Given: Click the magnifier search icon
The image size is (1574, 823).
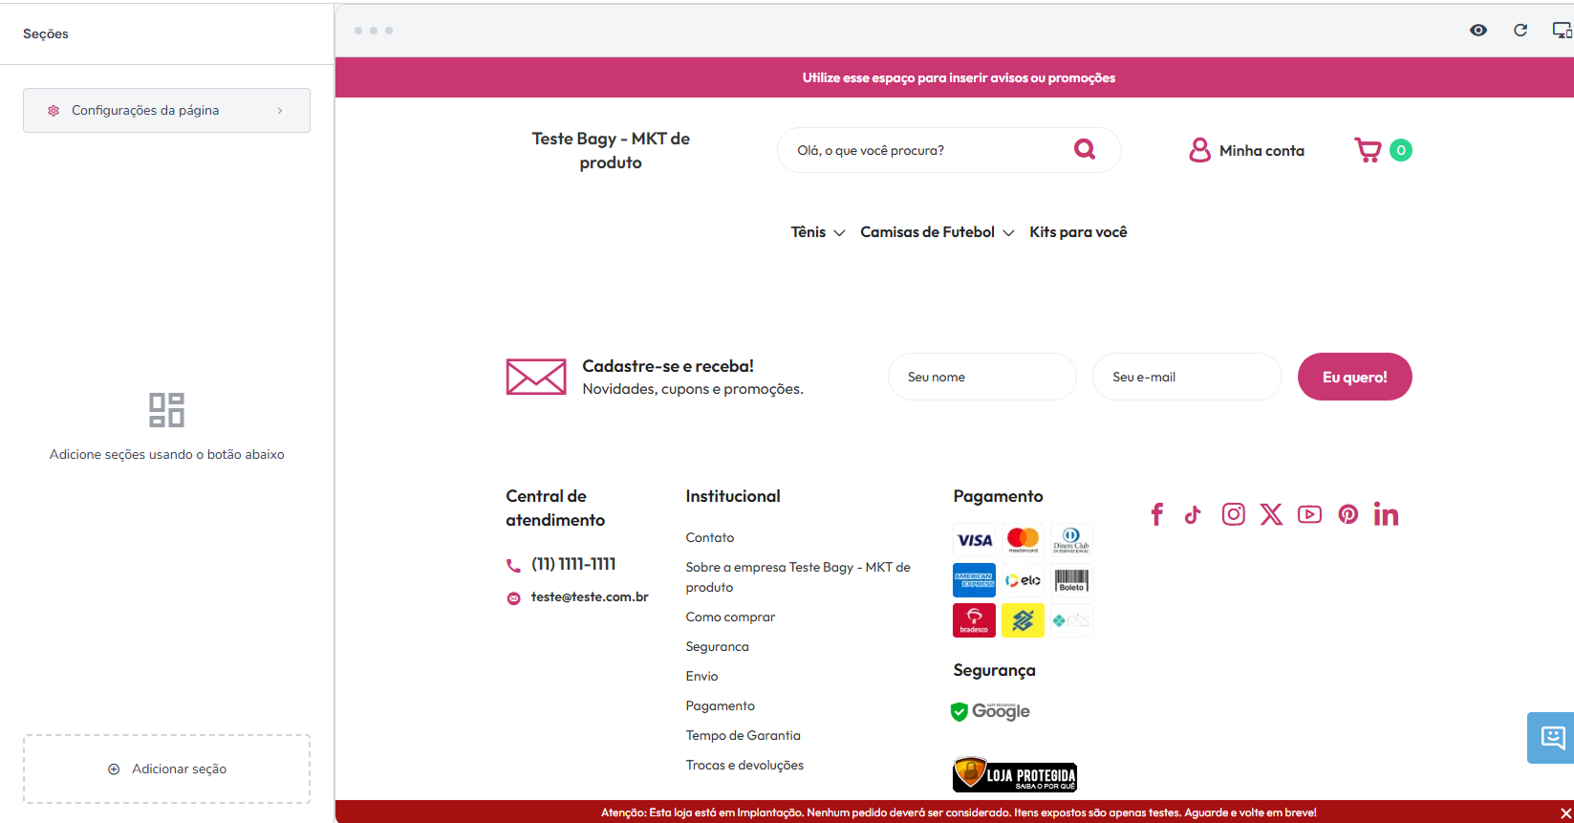Looking at the screenshot, I should coord(1085,149).
